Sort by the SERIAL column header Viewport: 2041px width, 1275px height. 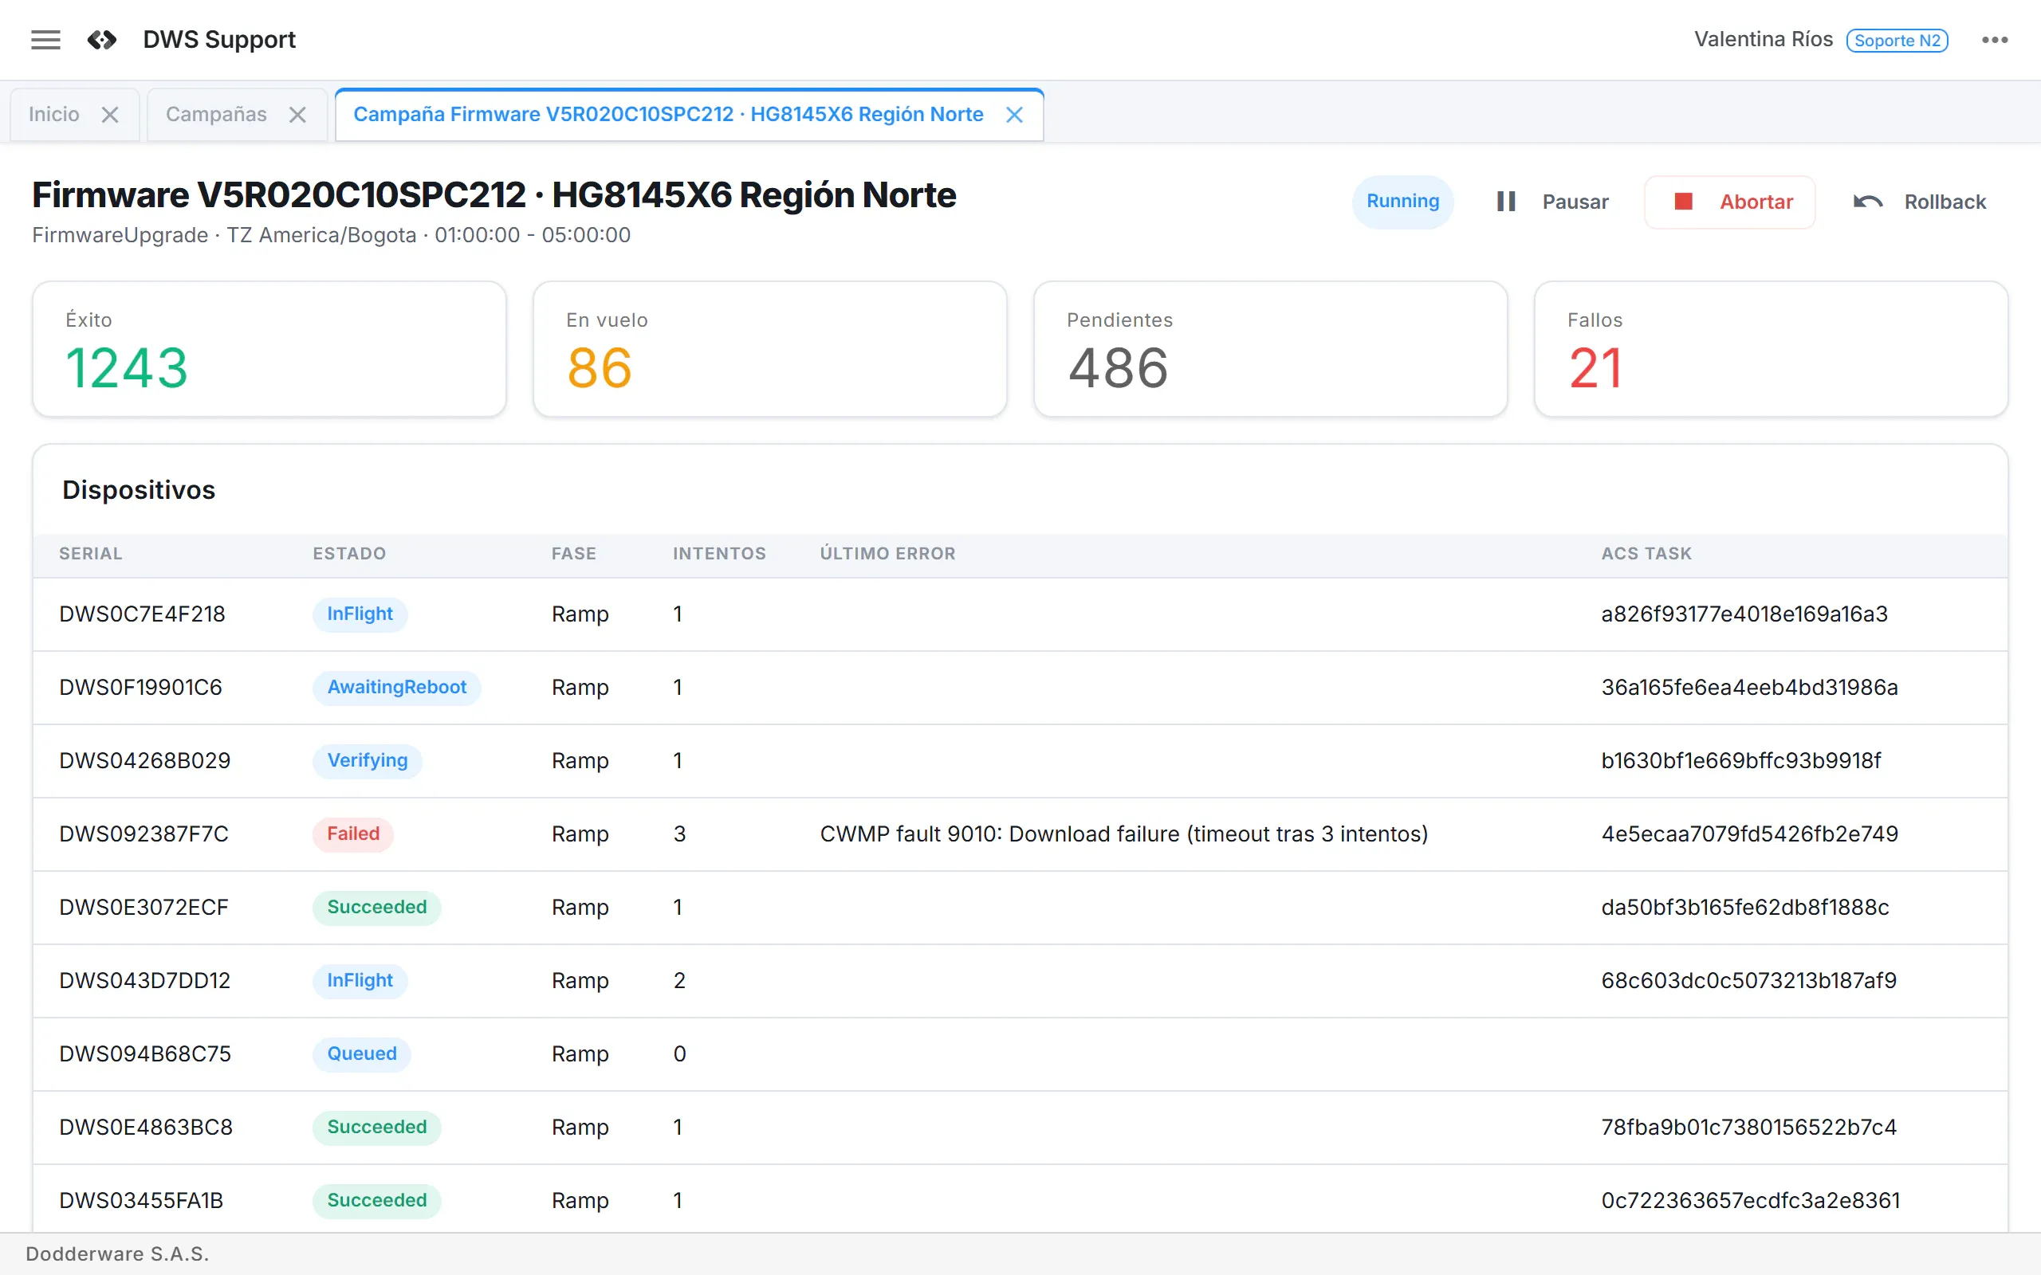pos(90,553)
